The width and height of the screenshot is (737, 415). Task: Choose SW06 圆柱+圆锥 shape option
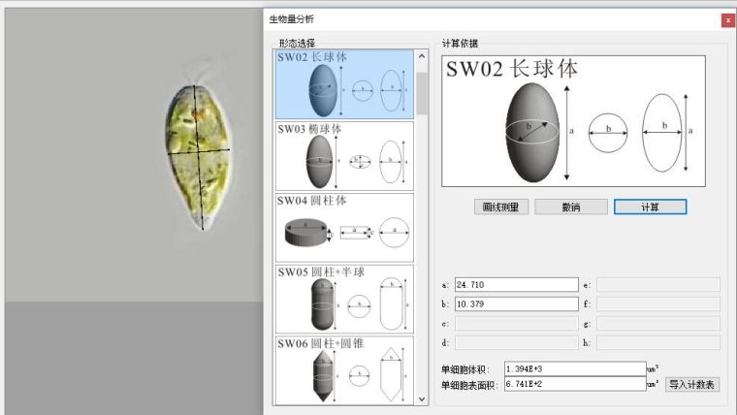coord(344,369)
